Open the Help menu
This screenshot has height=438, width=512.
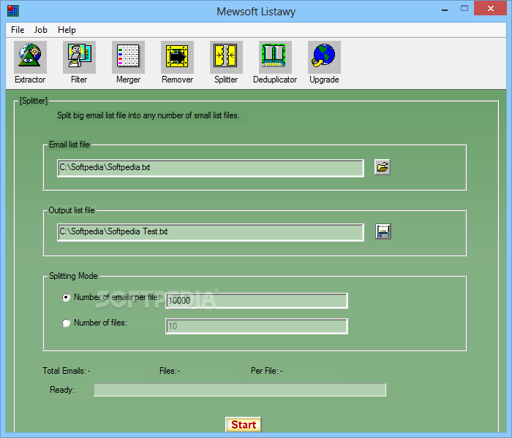tap(67, 30)
